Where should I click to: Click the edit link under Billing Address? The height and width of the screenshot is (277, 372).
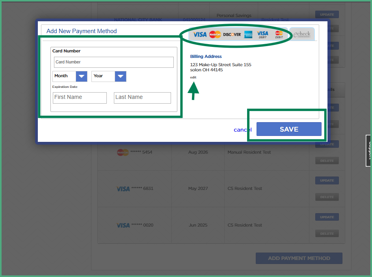click(x=193, y=77)
